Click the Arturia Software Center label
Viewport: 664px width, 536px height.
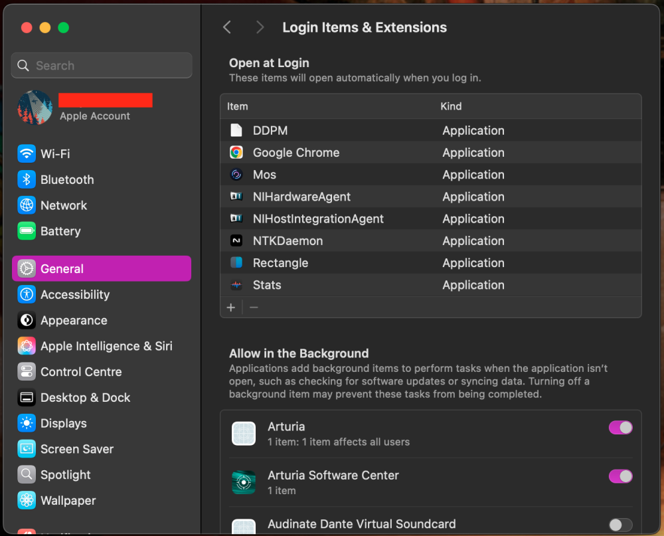333,476
